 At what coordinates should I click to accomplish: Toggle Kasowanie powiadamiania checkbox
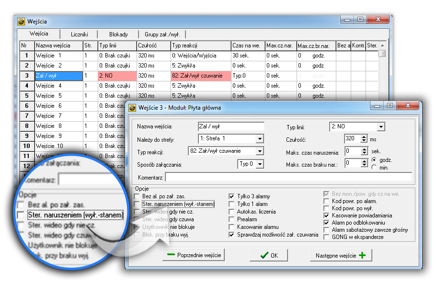point(326,215)
